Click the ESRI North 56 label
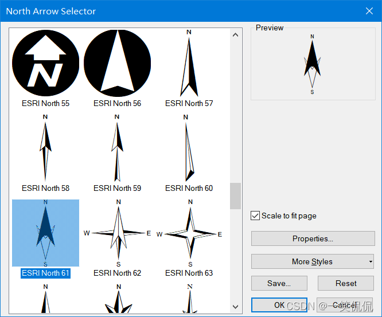 click(117, 103)
